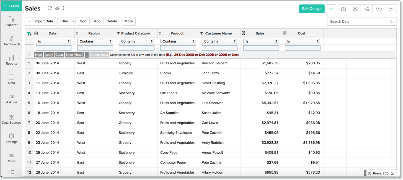Open Ask Zia in the sidebar

(11, 99)
